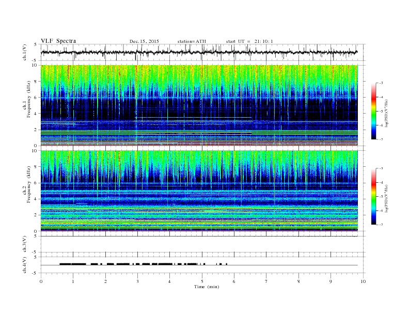
Task: Click the time axis tick label '0'
Action: (x=41, y=281)
